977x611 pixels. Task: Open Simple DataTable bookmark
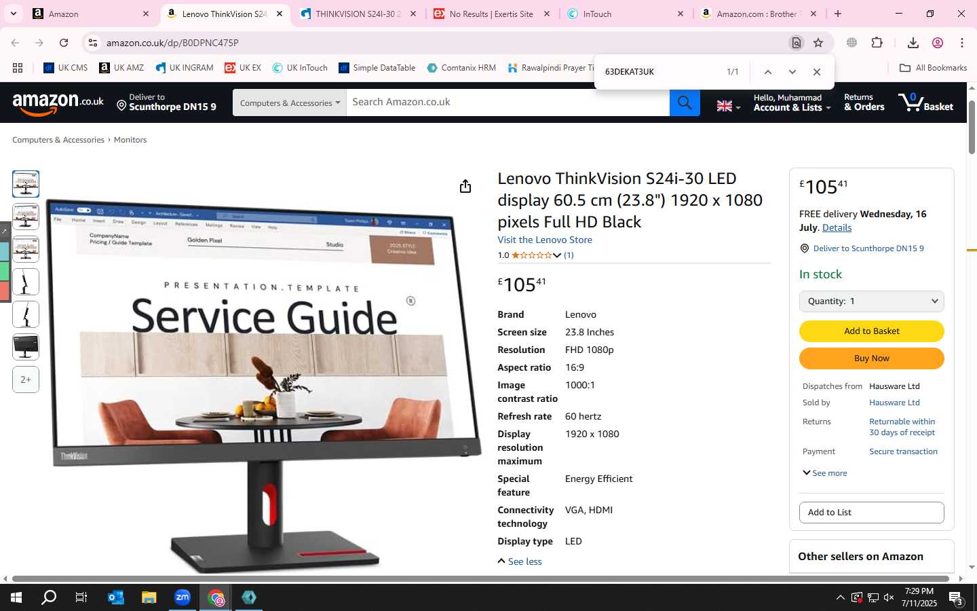point(377,68)
